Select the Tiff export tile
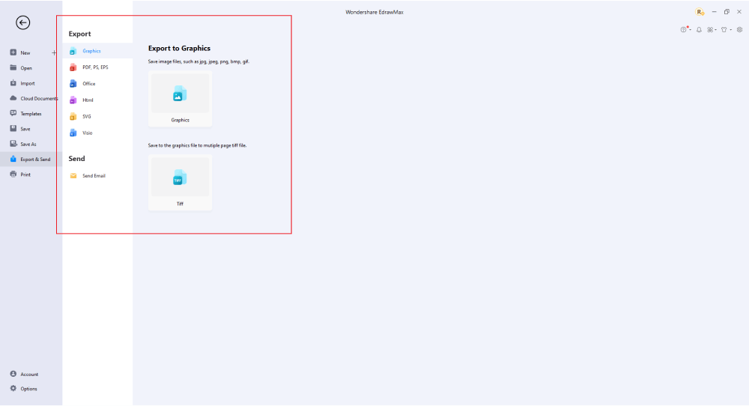This screenshot has height=406, width=749. click(x=180, y=183)
